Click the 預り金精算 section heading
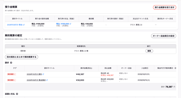Image resolution: width=181 pixels, height=98 pixels. [11, 7]
